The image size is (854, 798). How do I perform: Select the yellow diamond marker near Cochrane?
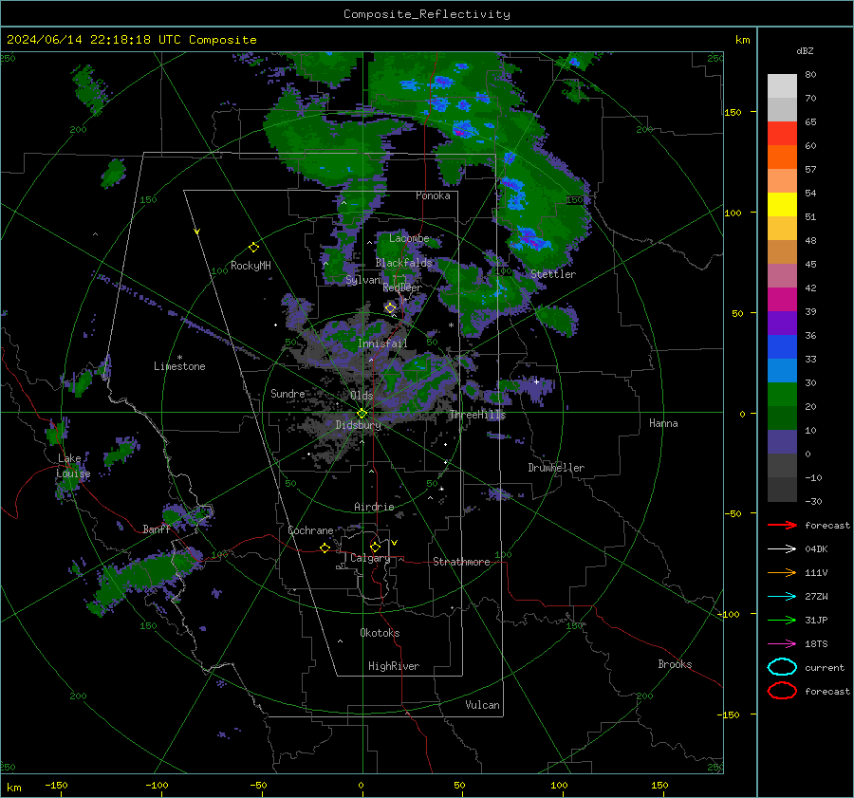coord(325,547)
